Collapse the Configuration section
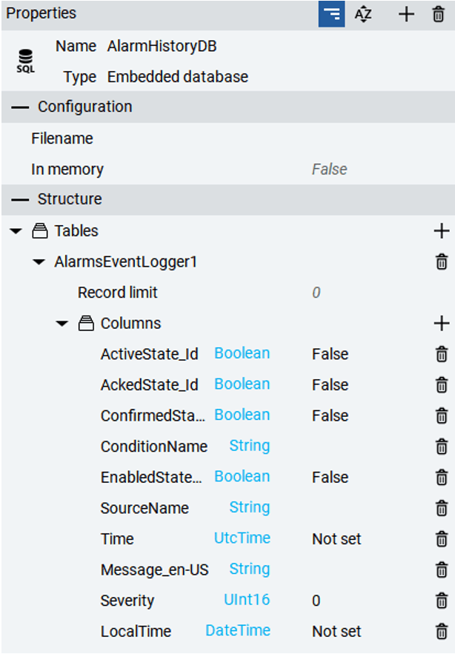This screenshot has width=455, height=654. coord(20,107)
